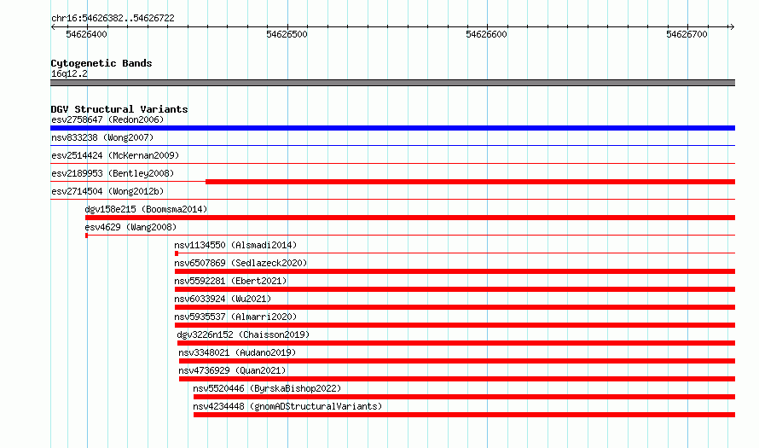Select the blue esv2758647 variant bar
The image size is (759, 448).
coord(392,128)
